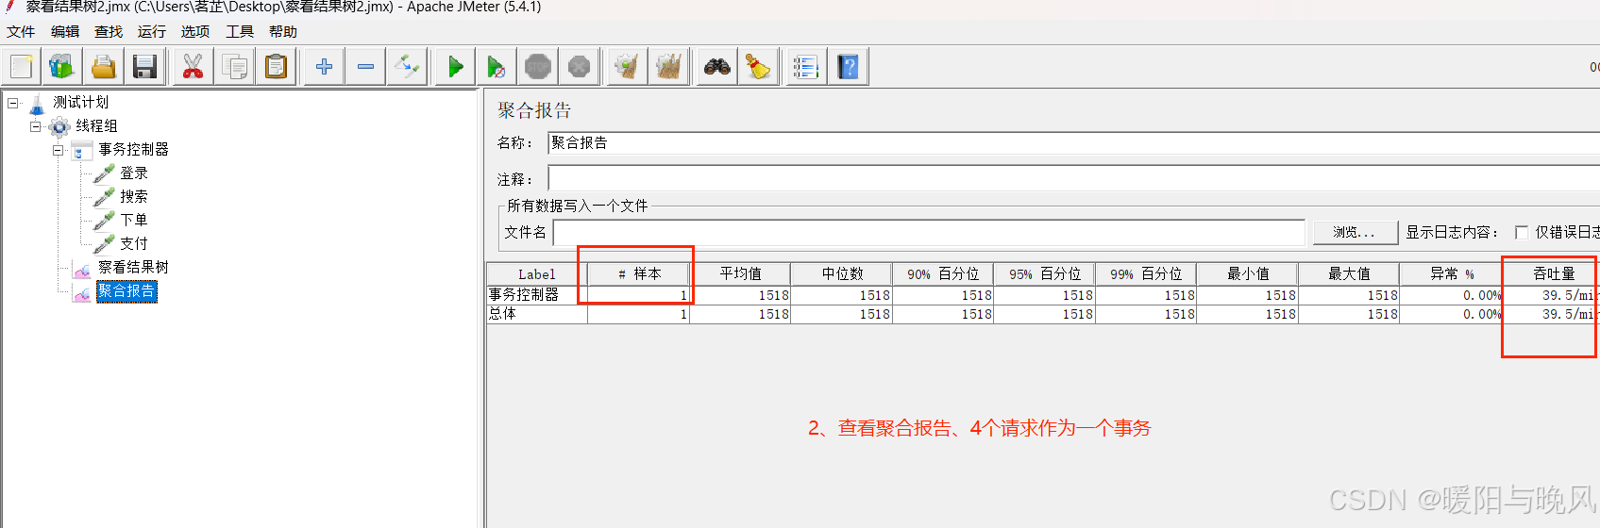Collapse the 线程组 tree node
This screenshot has height=528, width=1600.
(36, 126)
